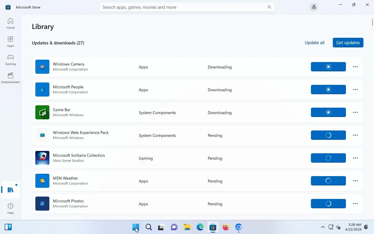Open taskbar Search
Screen dimensions: 374x234
point(148,227)
